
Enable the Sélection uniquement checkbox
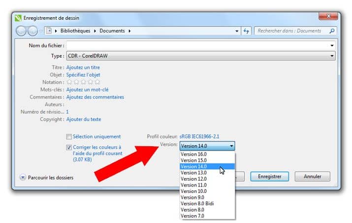(x=69, y=137)
